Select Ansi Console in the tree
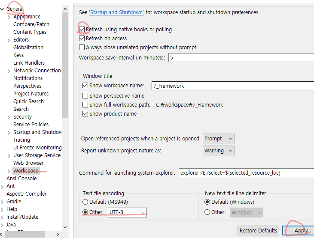Image resolution: width=314 pixels, height=238 pixels. (21, 178)
